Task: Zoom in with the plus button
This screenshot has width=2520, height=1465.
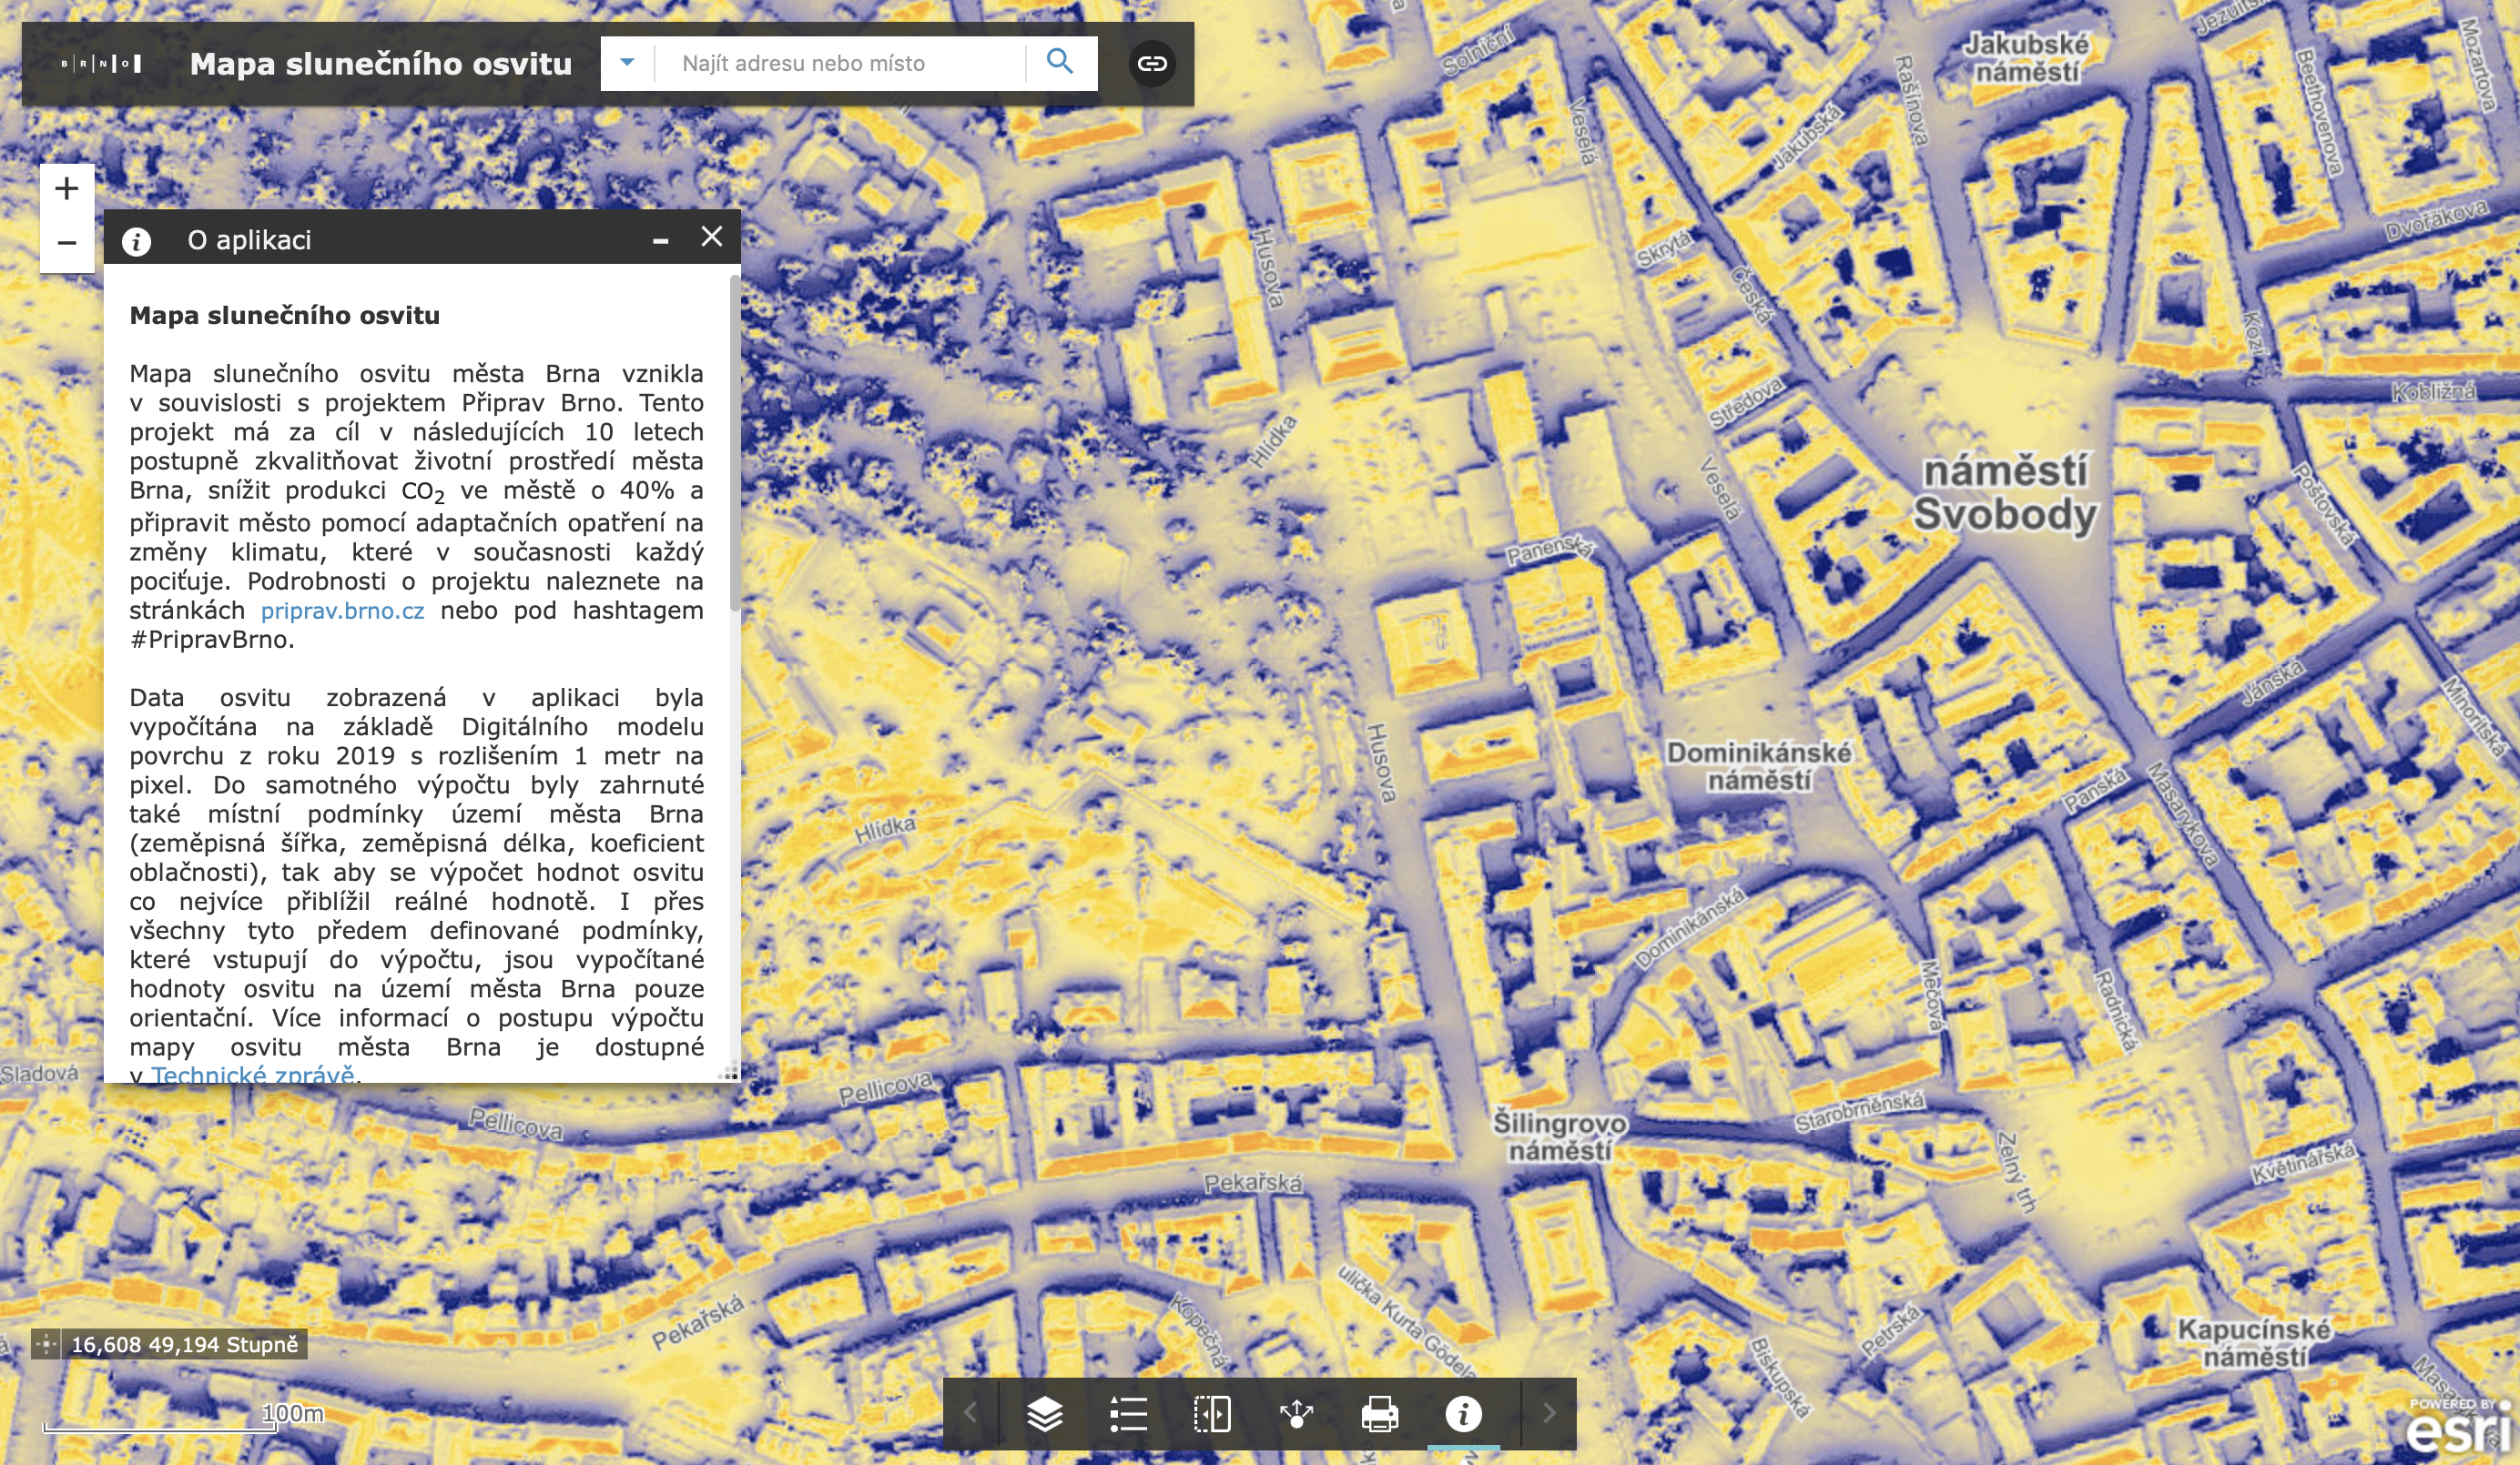Action: [67, 189]
